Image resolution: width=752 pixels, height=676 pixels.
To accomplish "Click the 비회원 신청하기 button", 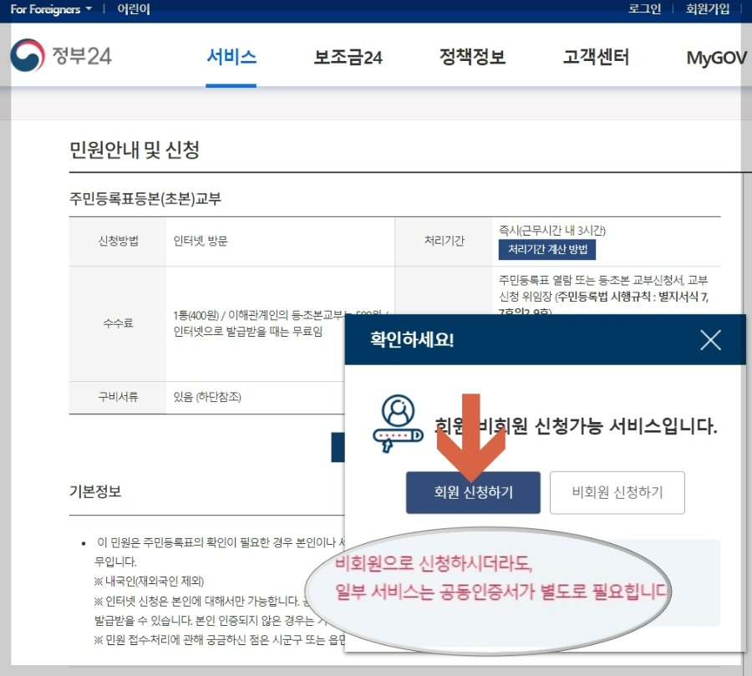I will pos(617,492).
